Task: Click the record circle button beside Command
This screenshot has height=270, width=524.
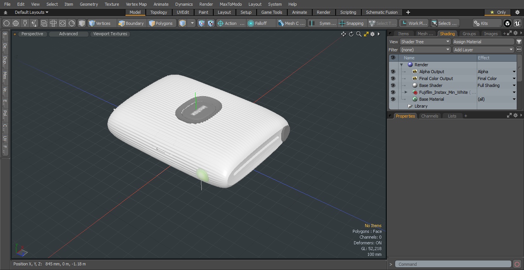Action: click(x=517, y=264)
